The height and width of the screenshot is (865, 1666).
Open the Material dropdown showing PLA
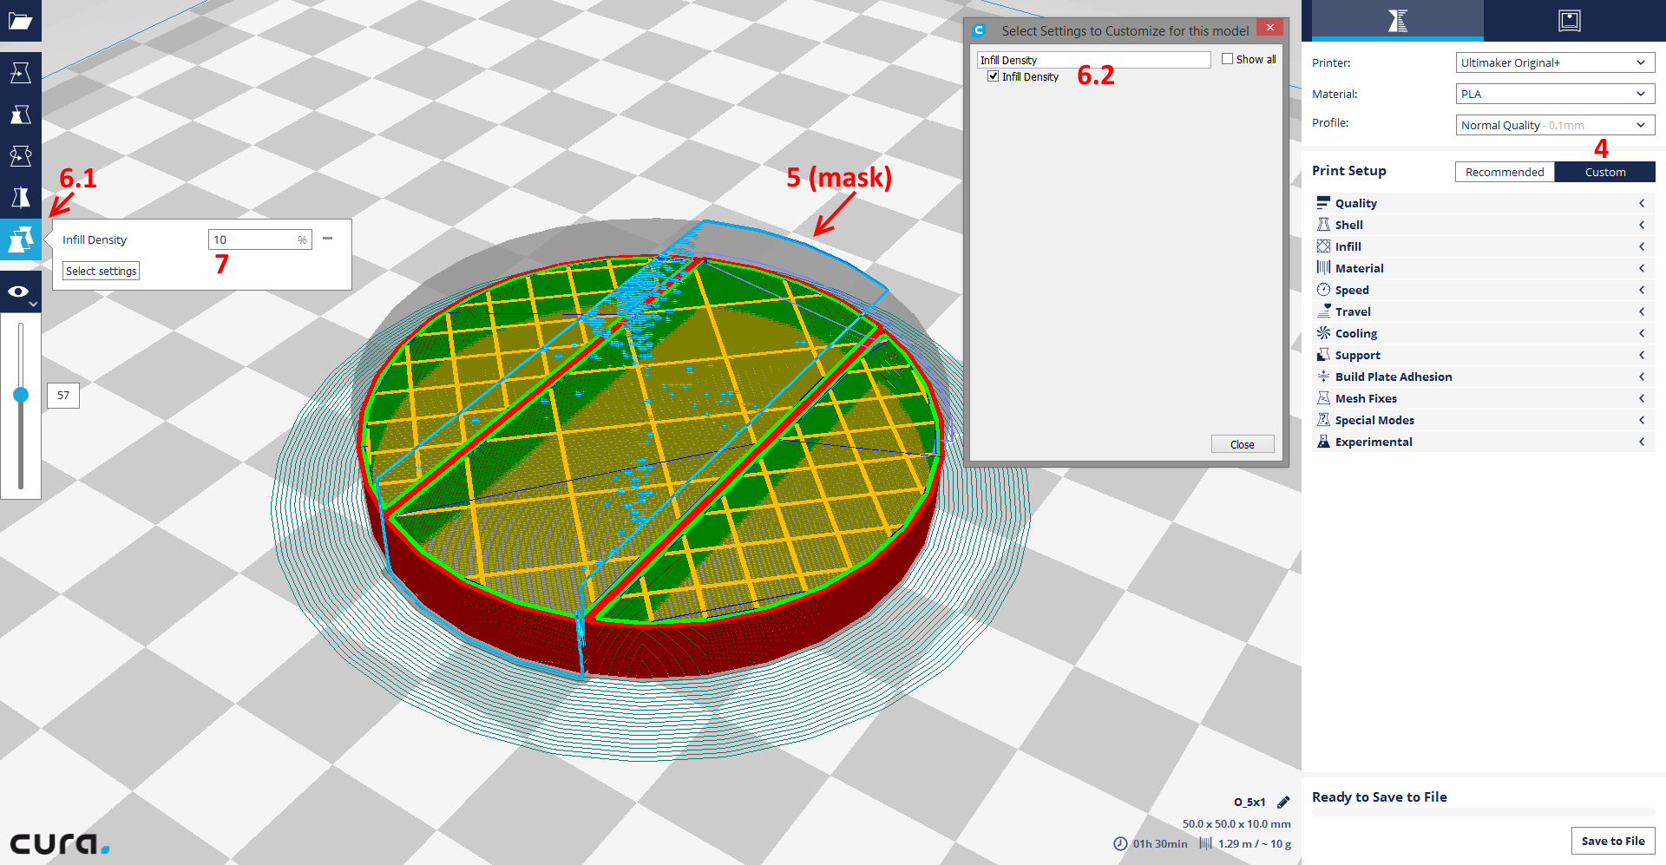(x=1555, y=94)
